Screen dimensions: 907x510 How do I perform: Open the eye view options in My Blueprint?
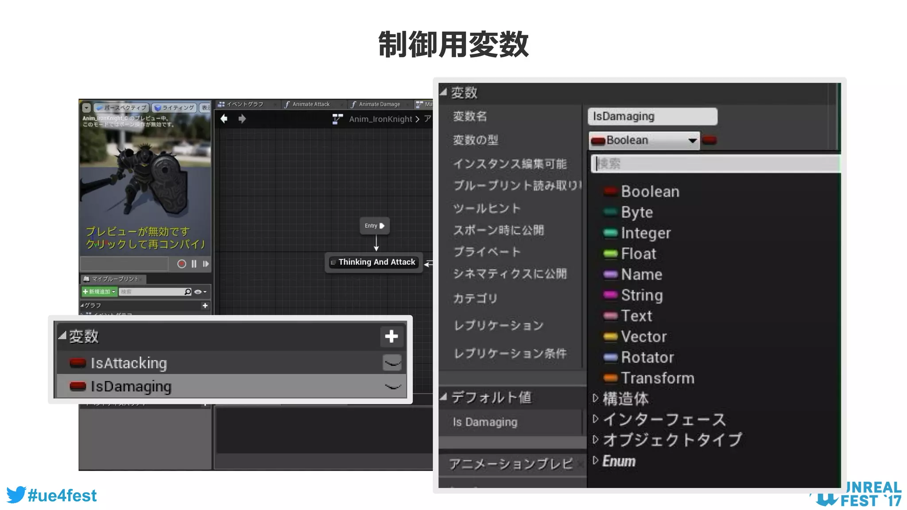pos(200,292)
